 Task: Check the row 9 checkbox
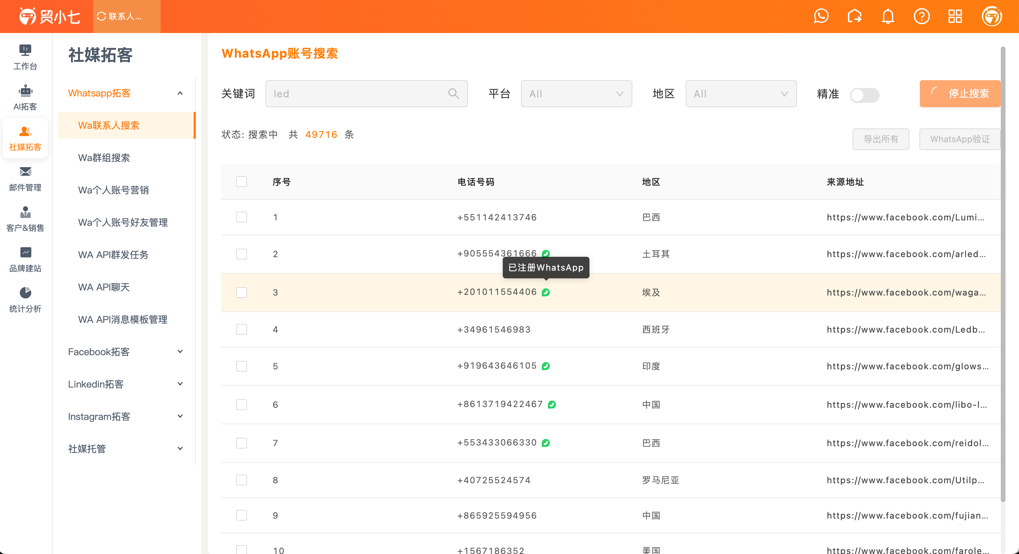click(x=241, y=516)
